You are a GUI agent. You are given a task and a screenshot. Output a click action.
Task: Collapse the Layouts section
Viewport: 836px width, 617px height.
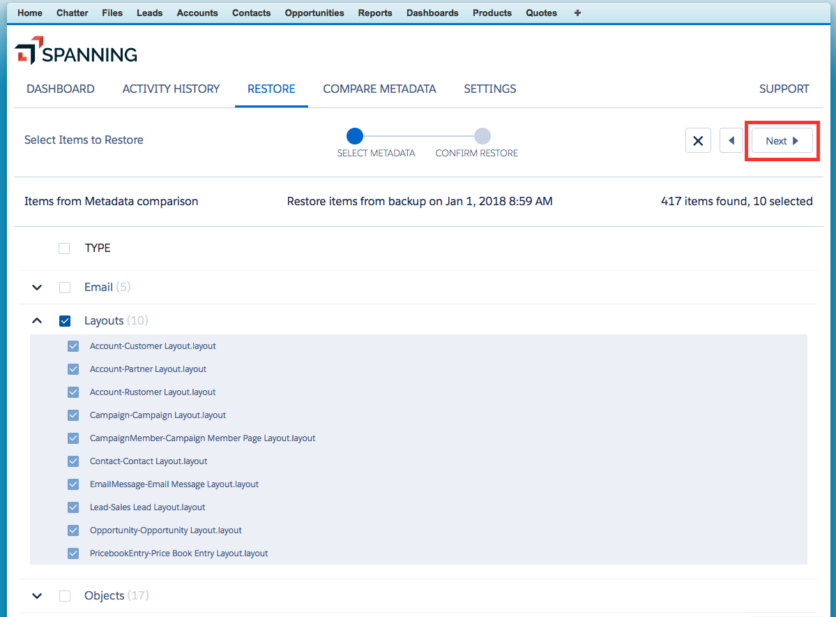pyautogui.click(x=37, y=320)
